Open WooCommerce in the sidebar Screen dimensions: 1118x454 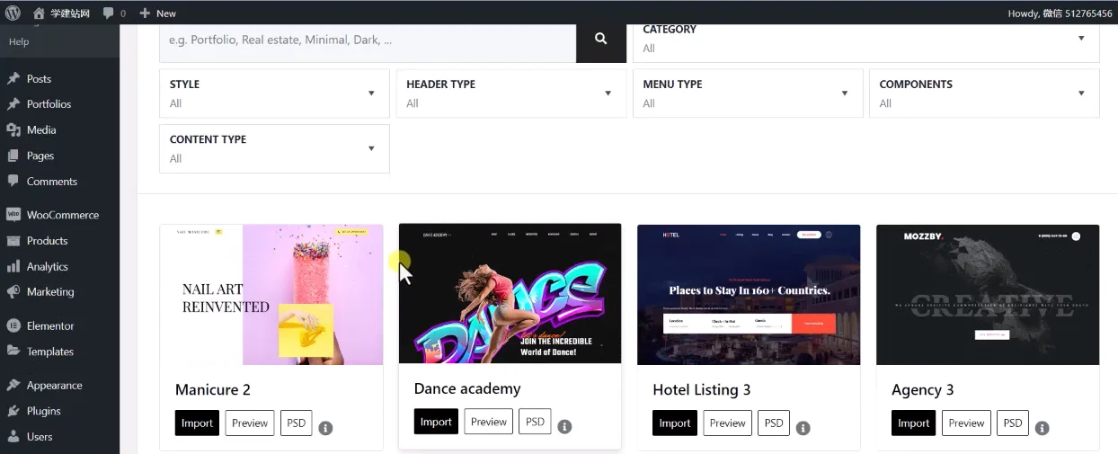[62, 215]
